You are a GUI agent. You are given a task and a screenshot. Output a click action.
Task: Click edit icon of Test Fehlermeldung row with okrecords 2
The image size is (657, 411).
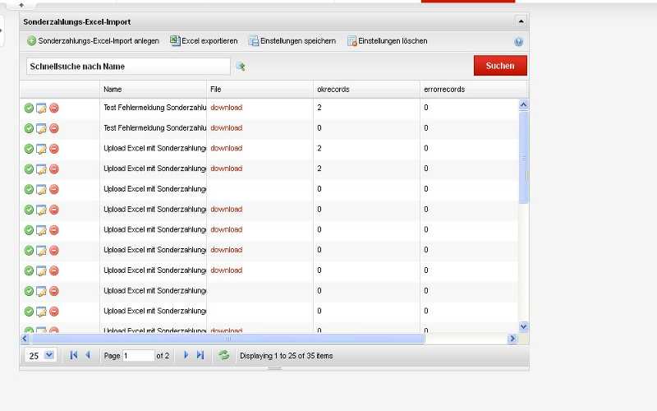click(x=41, y=109)
